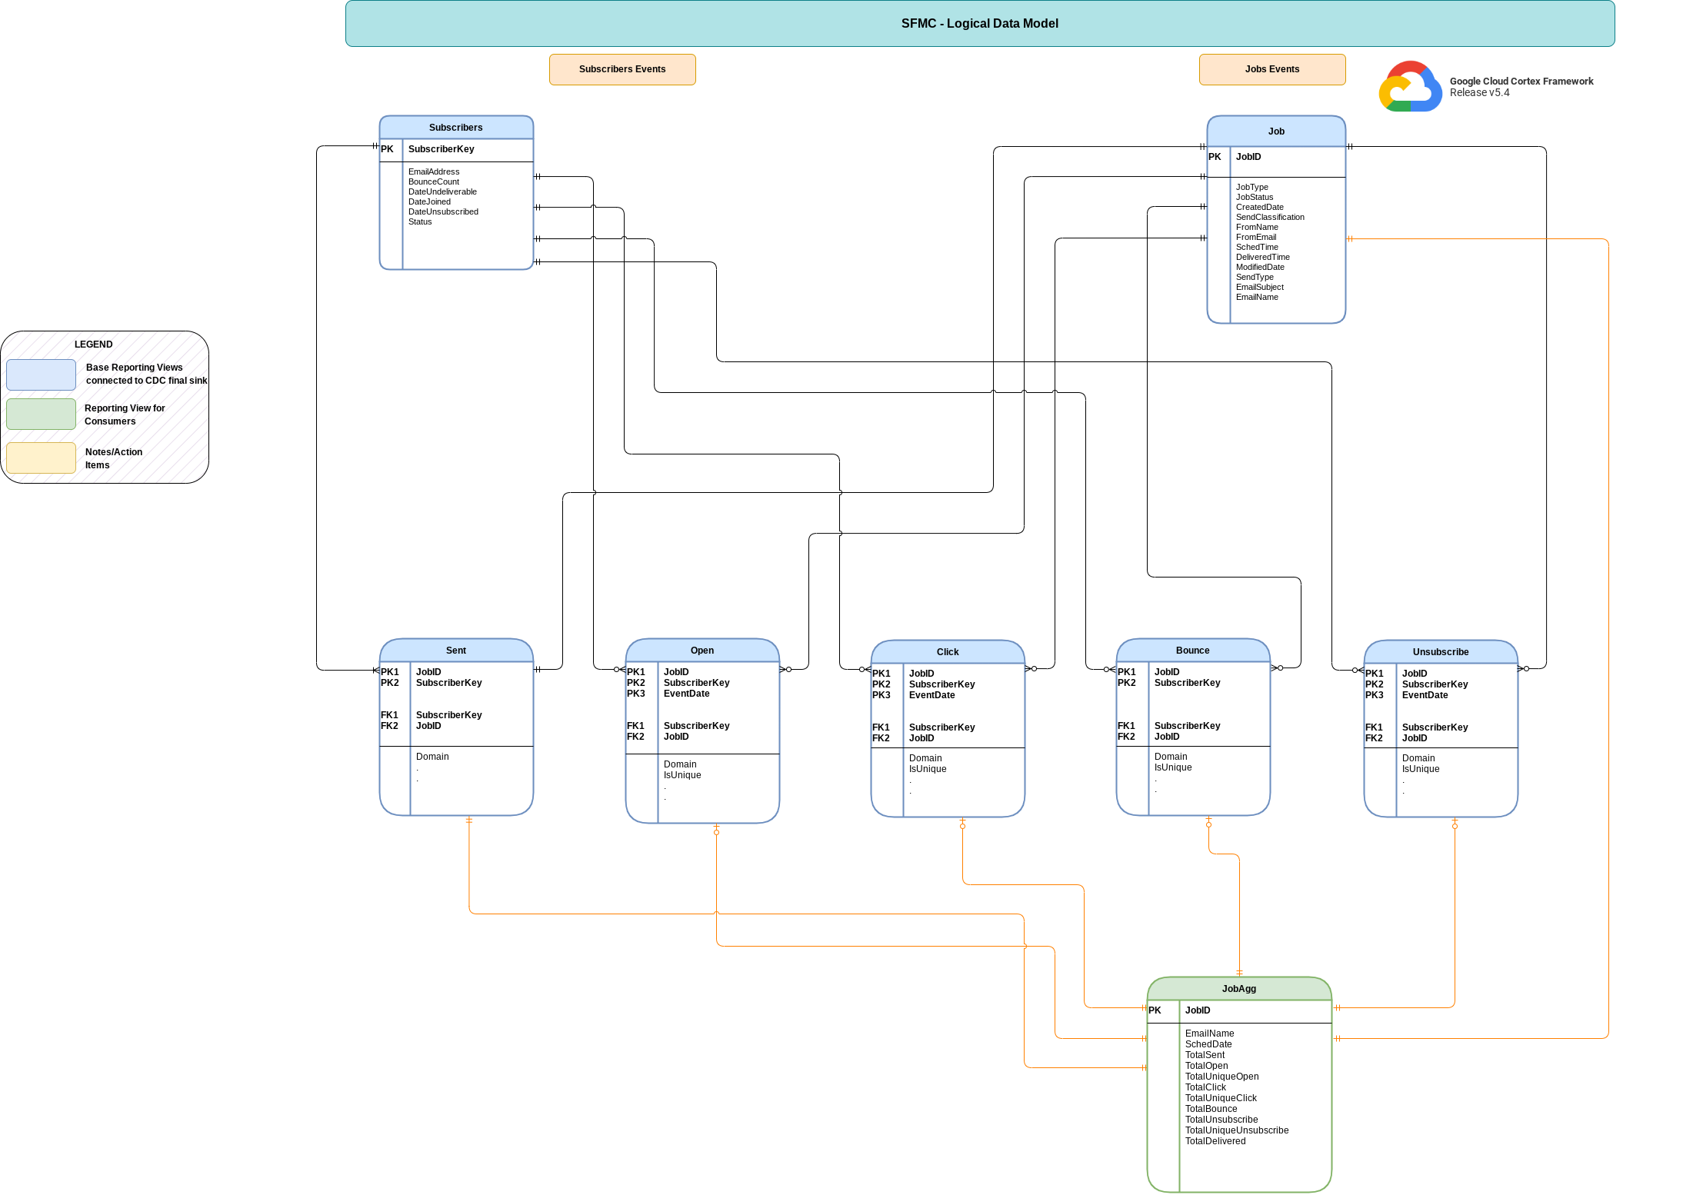
Task: Click the SubscriberKey primary key field
Action: pos(442,148)
